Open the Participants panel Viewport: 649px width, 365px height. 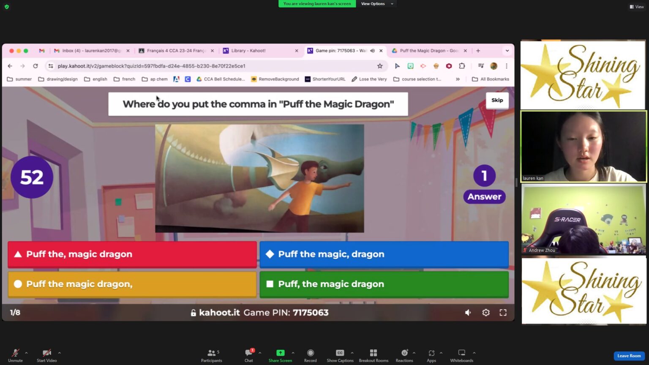(212, 356)
